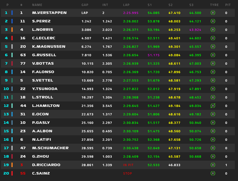238x181 pixels.
Task: Select driver name M.VERSTAPPEN
Action: point(49,13)
